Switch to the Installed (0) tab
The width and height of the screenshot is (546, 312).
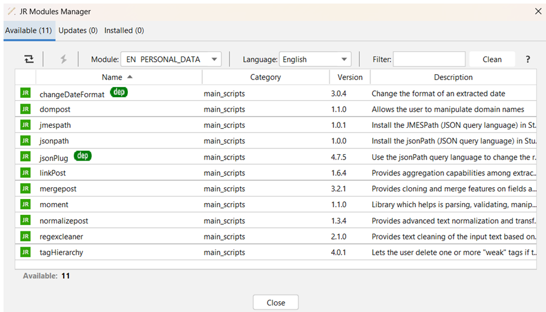tap(124, 30)
